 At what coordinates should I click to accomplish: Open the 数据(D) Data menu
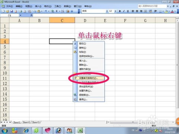coord(67,6)
